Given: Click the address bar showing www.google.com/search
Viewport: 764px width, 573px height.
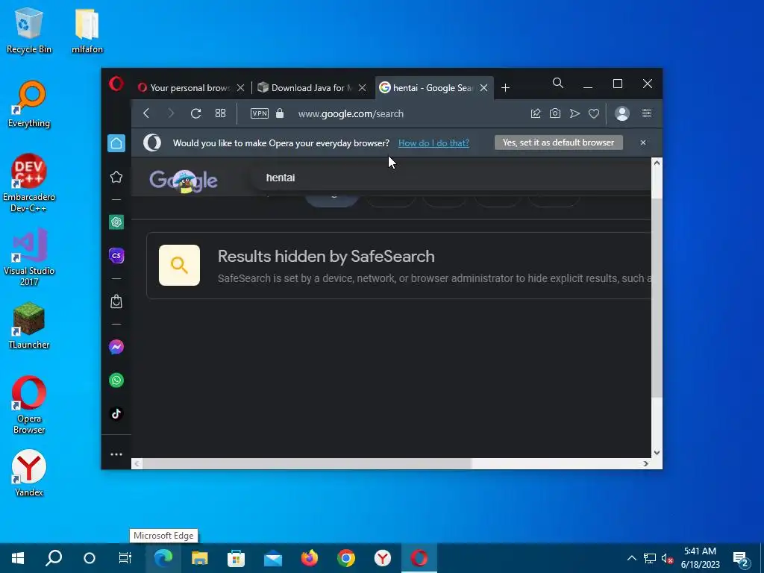Looking at the screenshot, I should 351,114.
